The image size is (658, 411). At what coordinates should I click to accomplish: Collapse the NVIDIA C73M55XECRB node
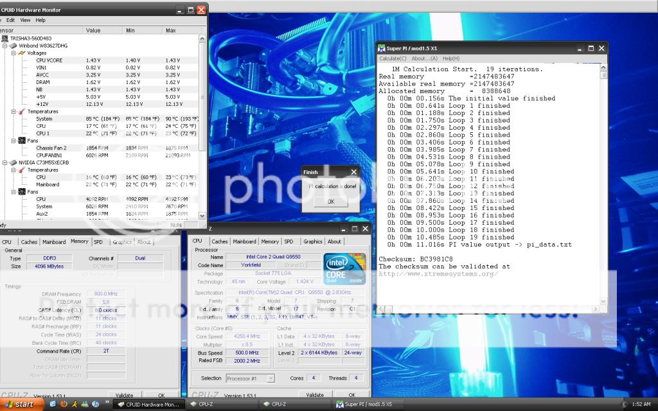click(x=4, y=162)
